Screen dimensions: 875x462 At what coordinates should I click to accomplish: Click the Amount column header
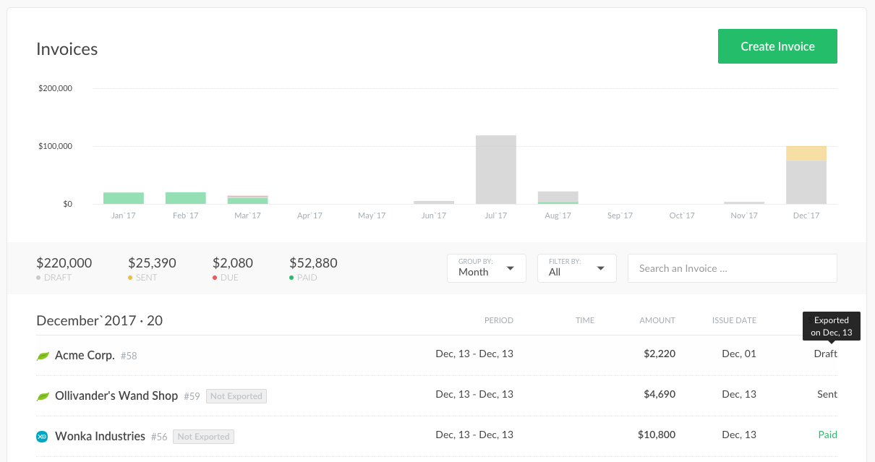click(657, 320)
